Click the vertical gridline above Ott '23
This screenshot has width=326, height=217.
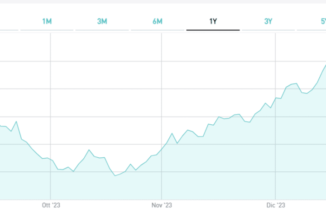point(51,90)
